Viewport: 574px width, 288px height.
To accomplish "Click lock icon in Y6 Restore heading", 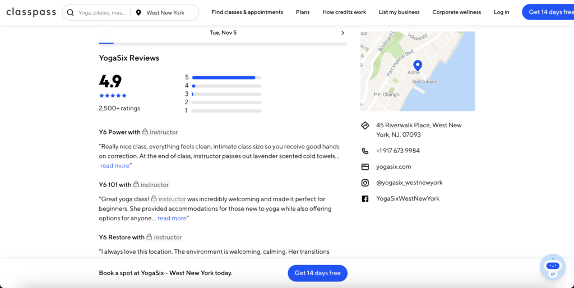I will [149, 237].
